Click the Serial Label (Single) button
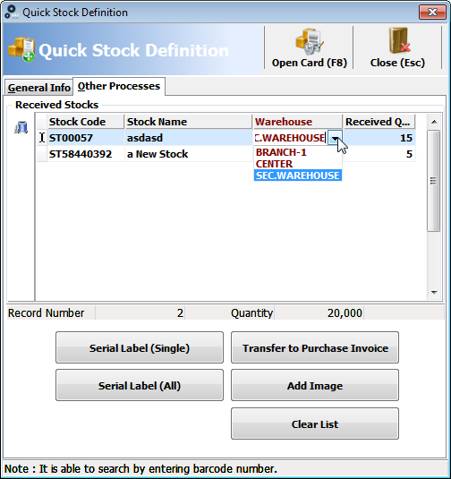451x479 pixels. point(140,347)
